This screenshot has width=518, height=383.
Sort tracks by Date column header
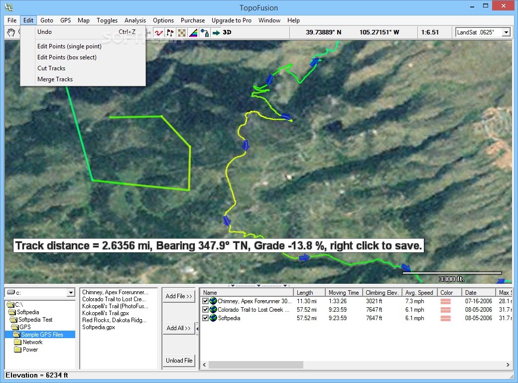coord(479,292)
